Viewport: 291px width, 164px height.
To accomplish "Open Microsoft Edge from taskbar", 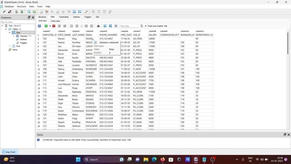I will 154,159.
